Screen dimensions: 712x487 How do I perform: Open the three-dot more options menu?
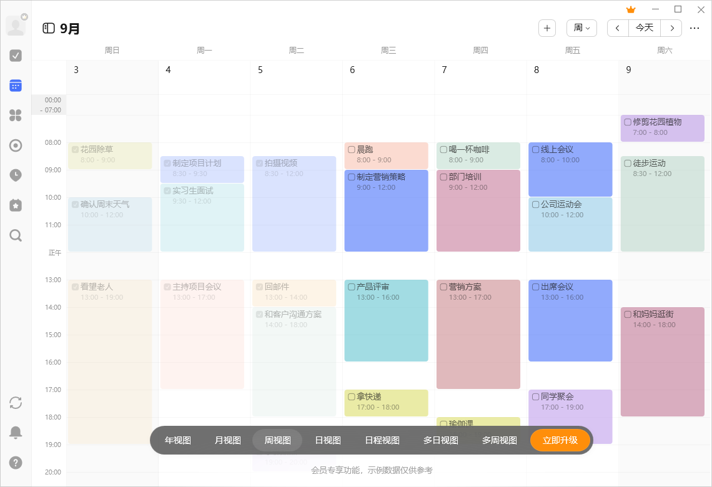(695, 28)
